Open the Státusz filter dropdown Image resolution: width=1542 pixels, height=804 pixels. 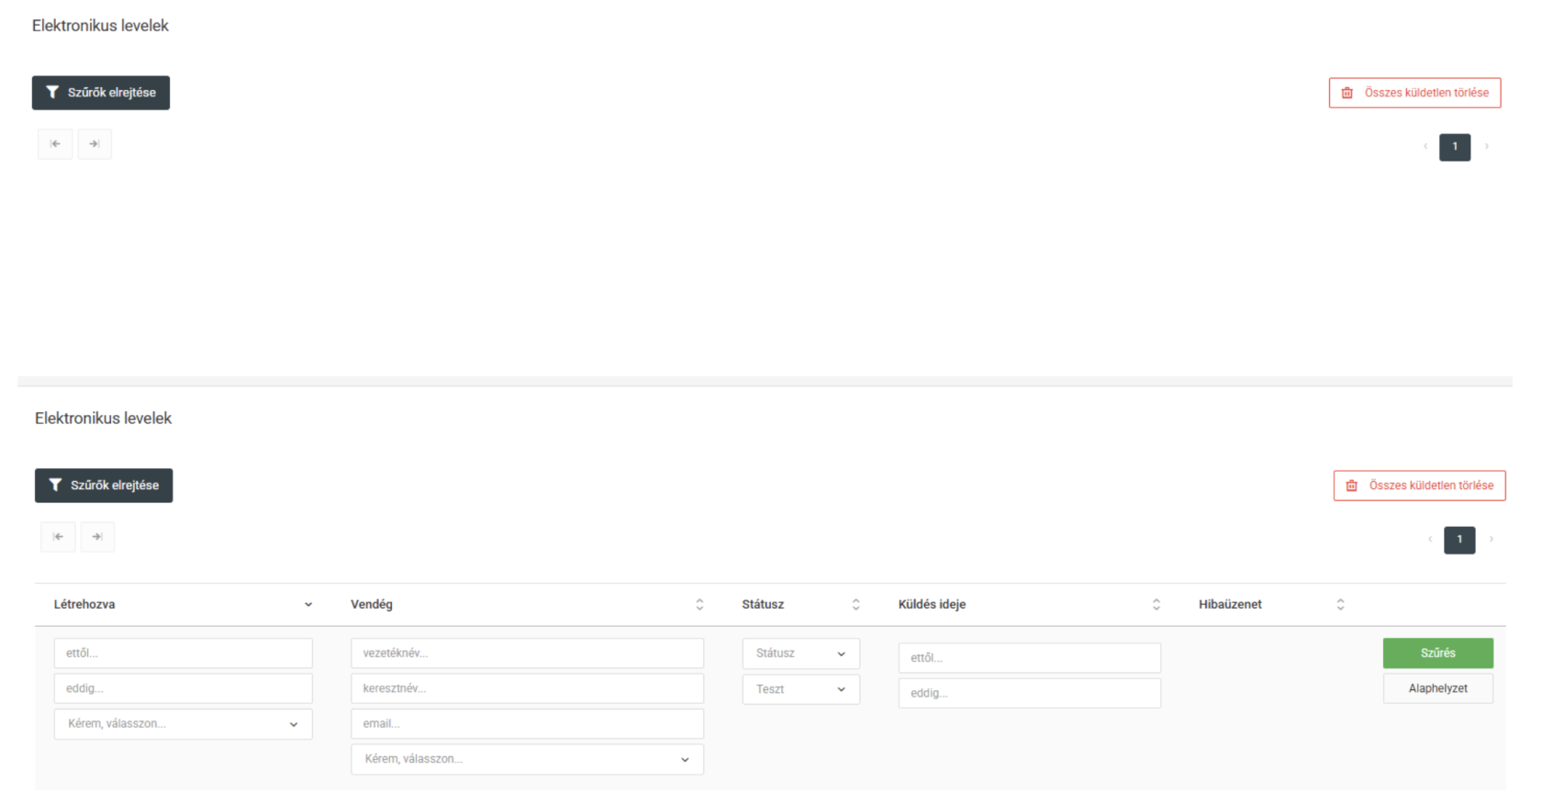click(800, 653)
